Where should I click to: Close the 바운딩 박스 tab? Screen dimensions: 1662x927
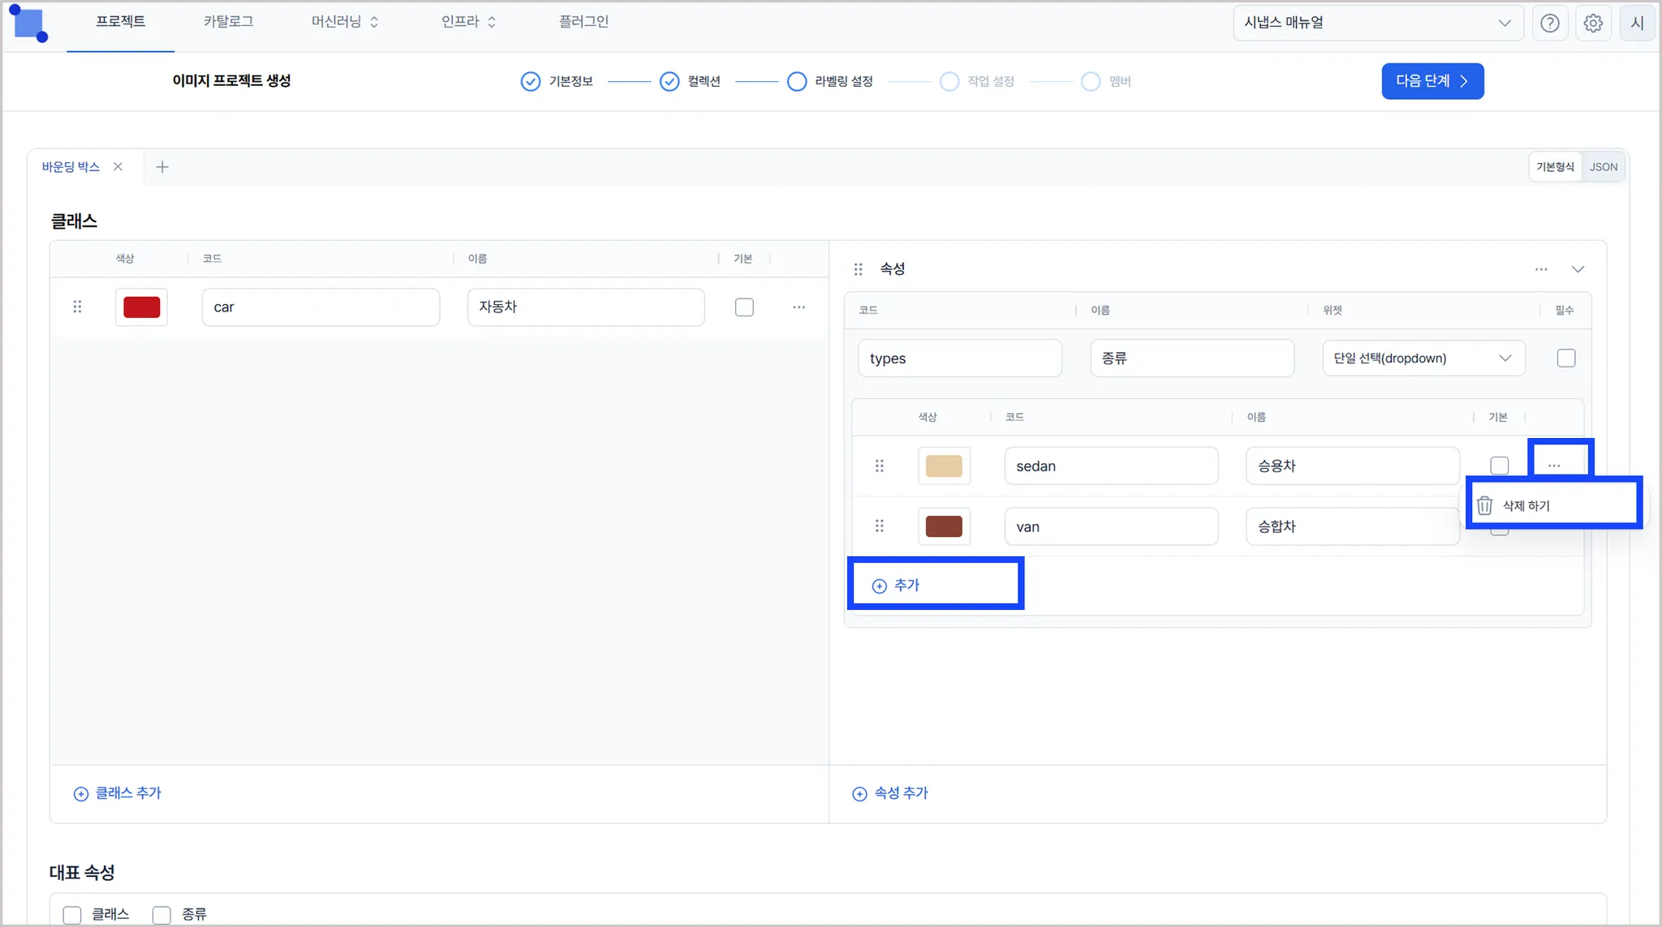[x=118, y=167]
